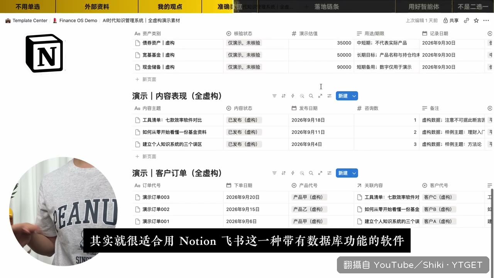
Task: Click lightning automation icon in 客户订单 toolbar
Action: [x=293, y=173]
